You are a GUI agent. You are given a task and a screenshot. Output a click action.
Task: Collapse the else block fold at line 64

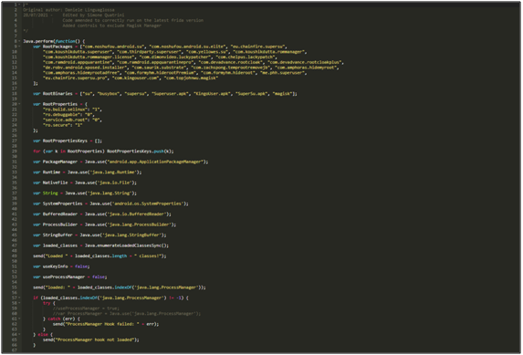(x=19, y=334)
